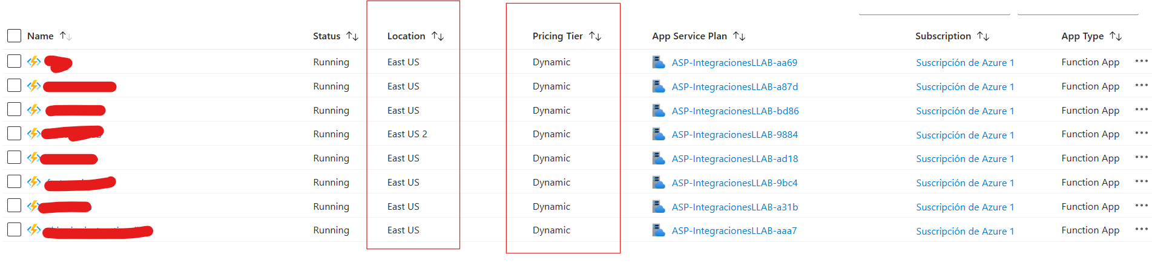This screenshot has width=1152, height=266.
Task: Click Dynamic tier in the 9884 row
Action: click(551, 134)
